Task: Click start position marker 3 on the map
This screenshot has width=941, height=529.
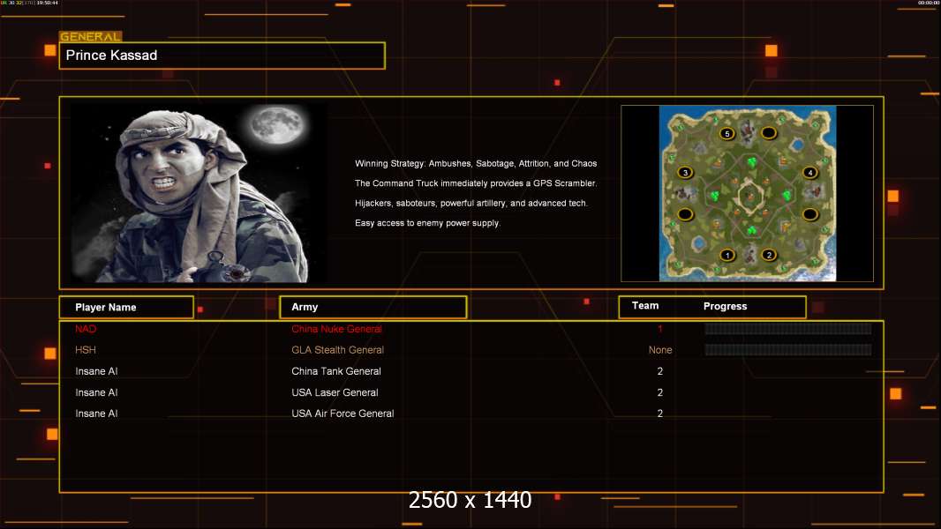Action: click(x=685, y=173)
